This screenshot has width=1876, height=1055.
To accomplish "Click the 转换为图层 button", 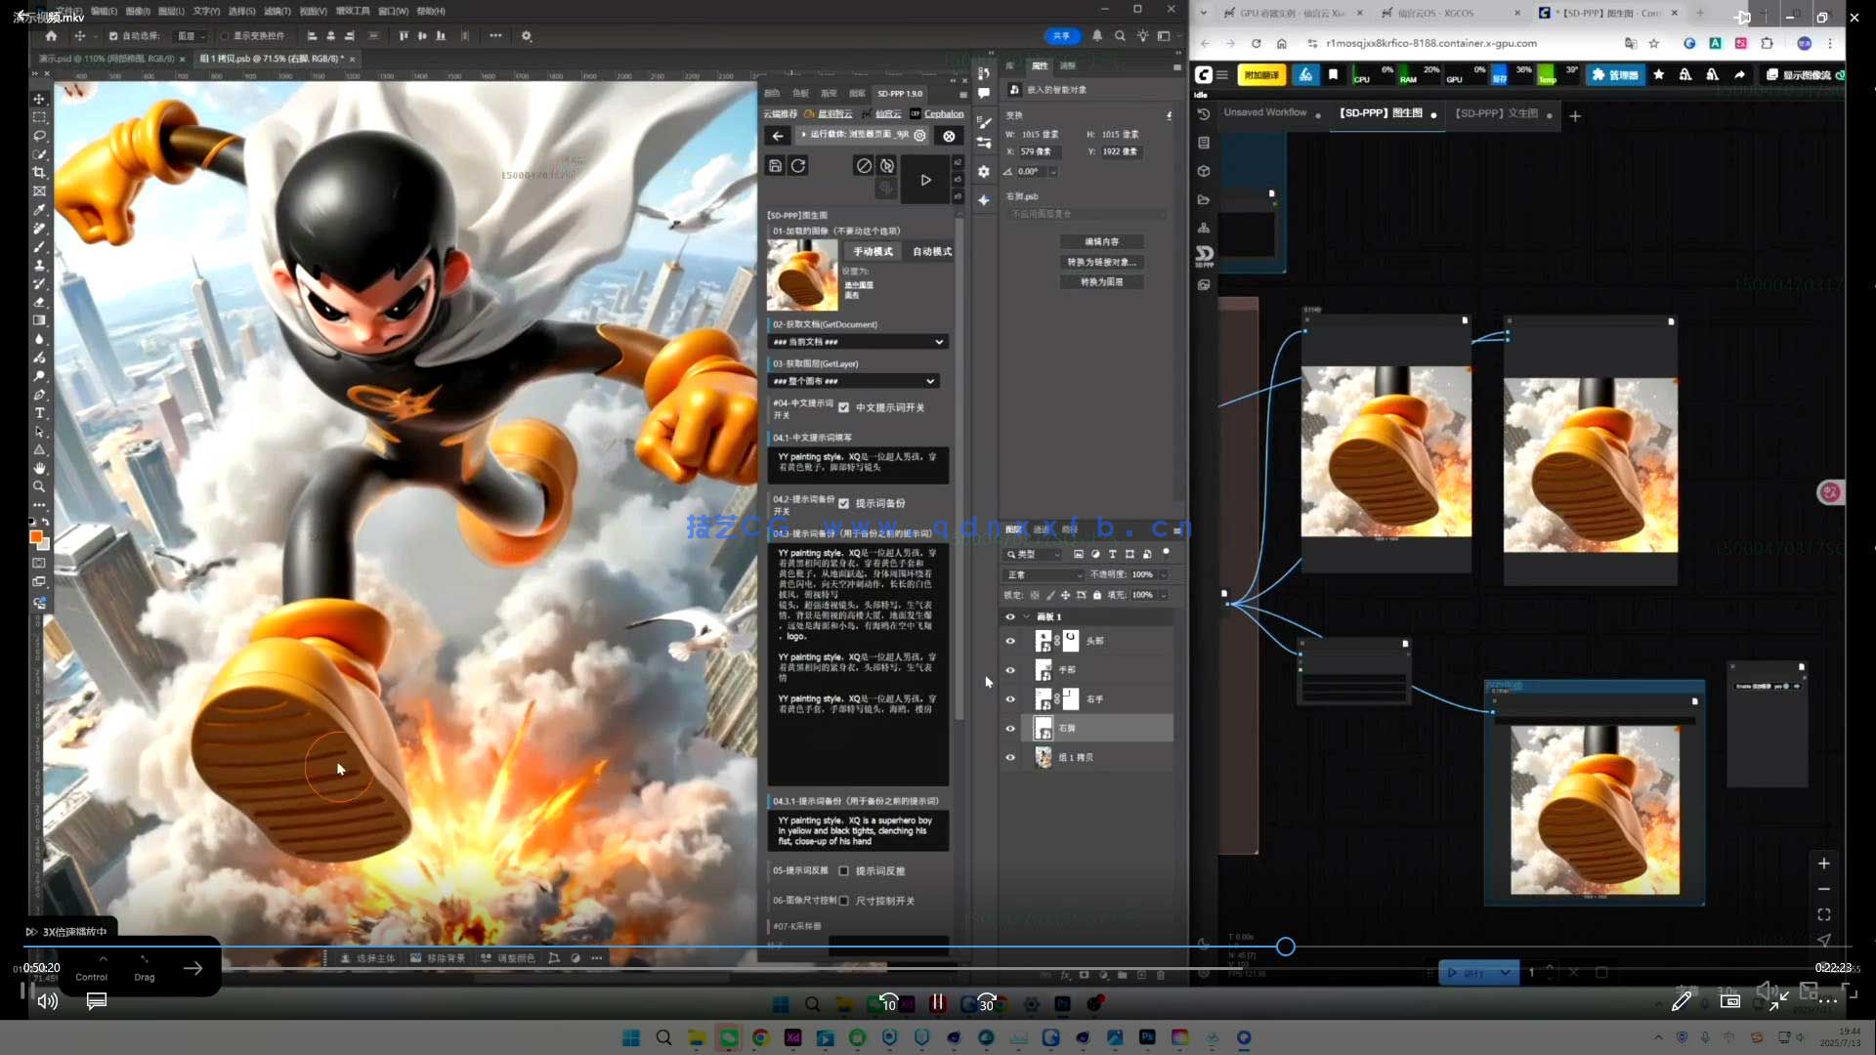I will [x=1101, y=281].
